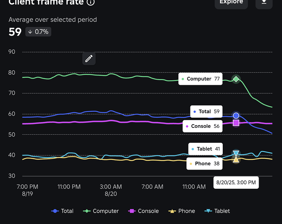Screen dimensions: 282x224
Task: Click the '11:00 PM' axis label
Action: coord(69,187)
